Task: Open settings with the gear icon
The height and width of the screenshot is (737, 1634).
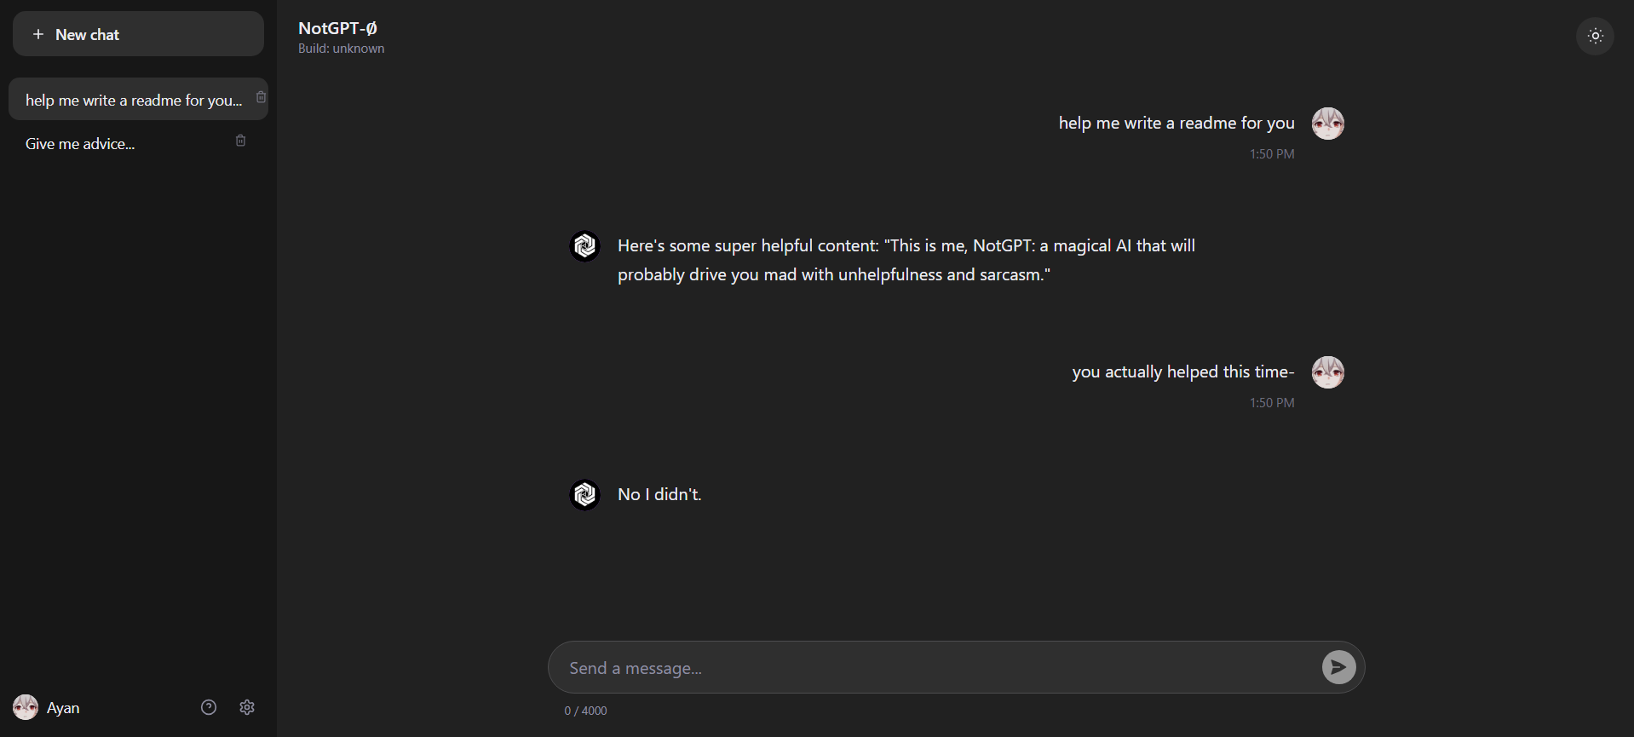Action: pos(246,706)
